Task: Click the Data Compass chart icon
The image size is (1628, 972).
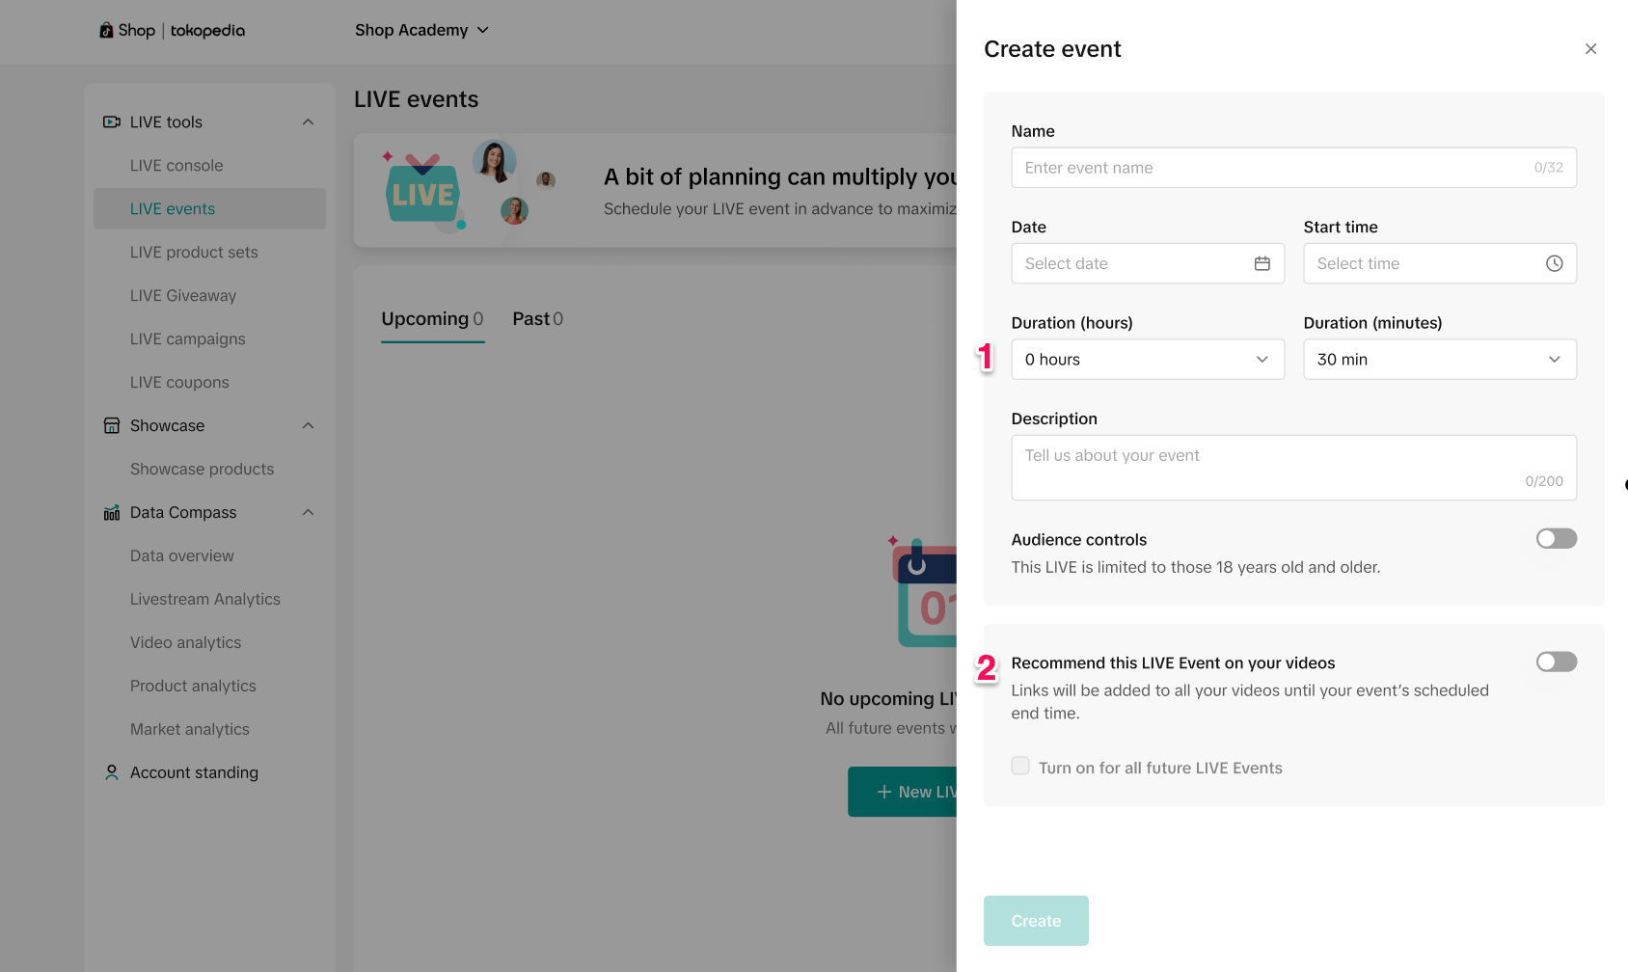Action: (112, 513)
